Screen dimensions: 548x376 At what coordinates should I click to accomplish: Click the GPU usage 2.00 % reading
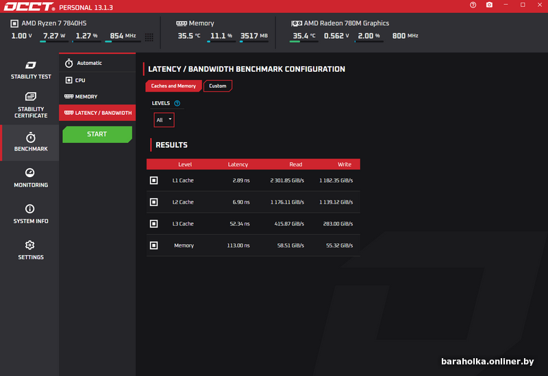pos(369,36)
